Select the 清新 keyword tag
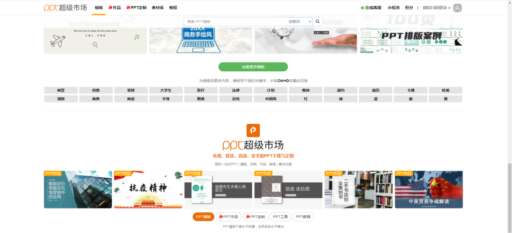The height and width of the screenshot is (233, 512). pos(61,99)
